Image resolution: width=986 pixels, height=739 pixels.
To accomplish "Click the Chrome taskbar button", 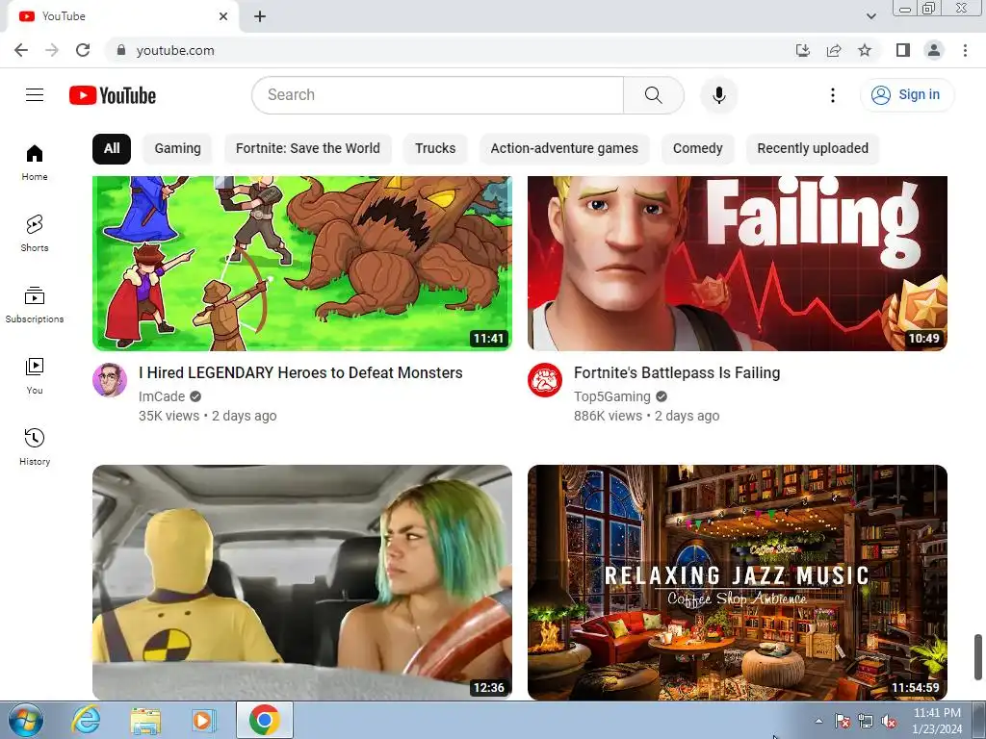I will pos(265,720).
